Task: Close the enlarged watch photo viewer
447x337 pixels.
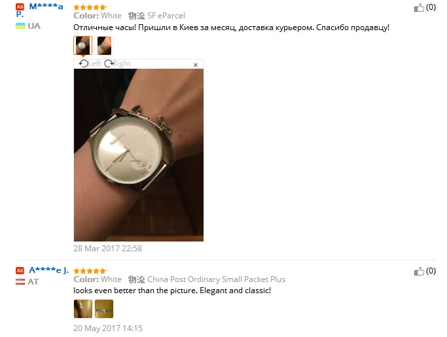Action: click(196, 65)
